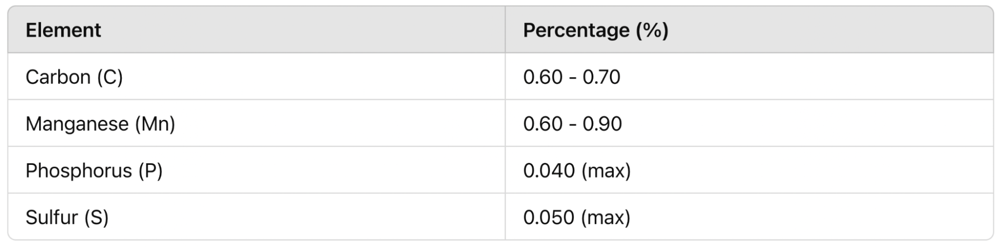Screen dimensions: 1001x249
Task: Click the (C) symbol text
Action: tap(110, 77)
